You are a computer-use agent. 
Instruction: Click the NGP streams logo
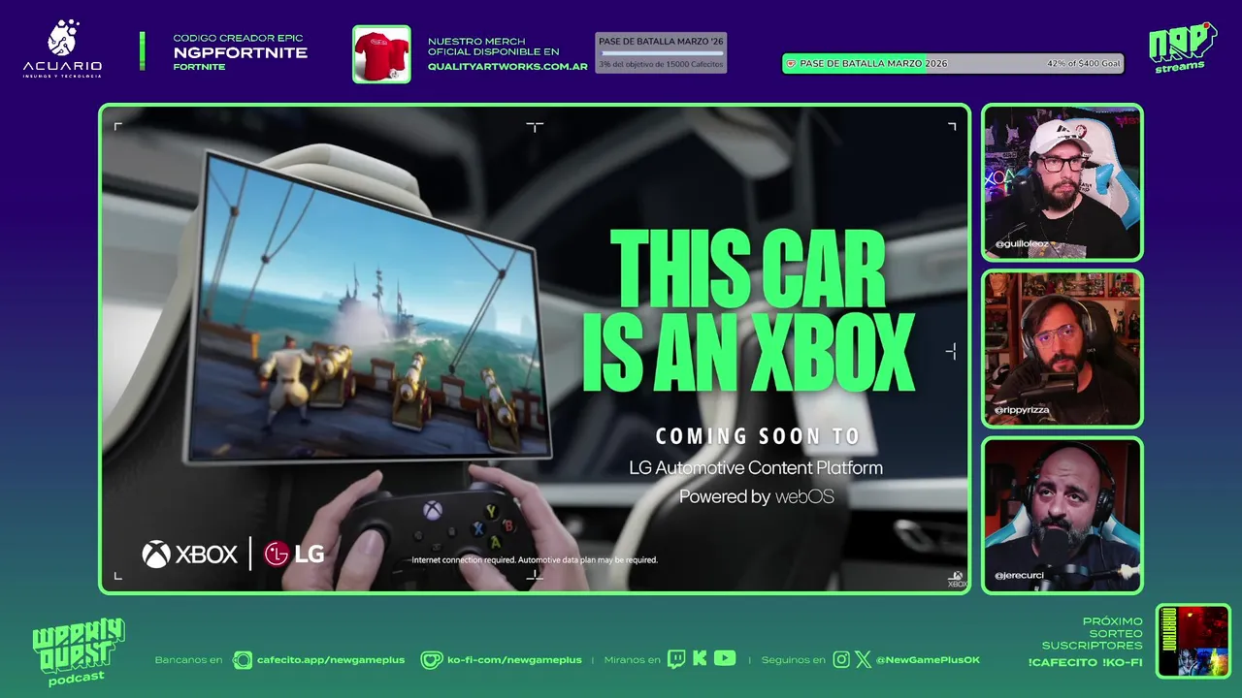(1182, 47)
